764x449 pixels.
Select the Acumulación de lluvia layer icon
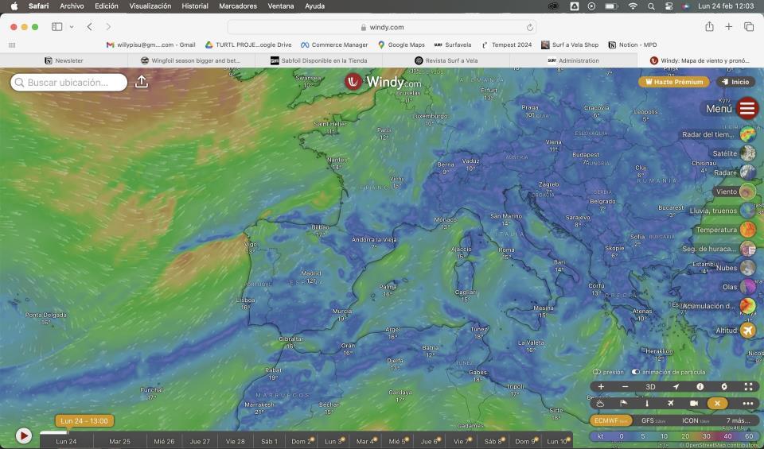(x=748, y=306)
